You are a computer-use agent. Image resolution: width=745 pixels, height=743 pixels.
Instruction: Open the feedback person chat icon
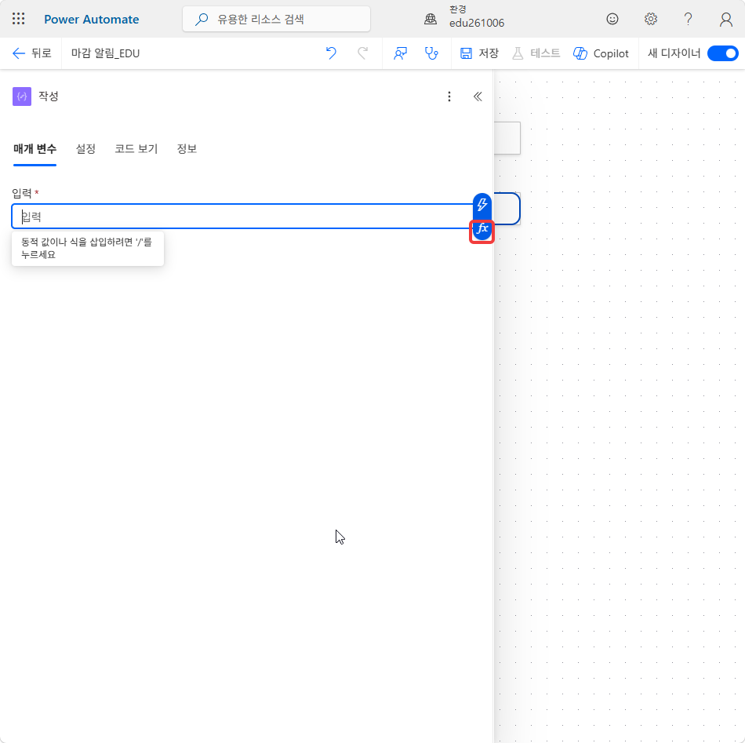[x=400, y=53]
